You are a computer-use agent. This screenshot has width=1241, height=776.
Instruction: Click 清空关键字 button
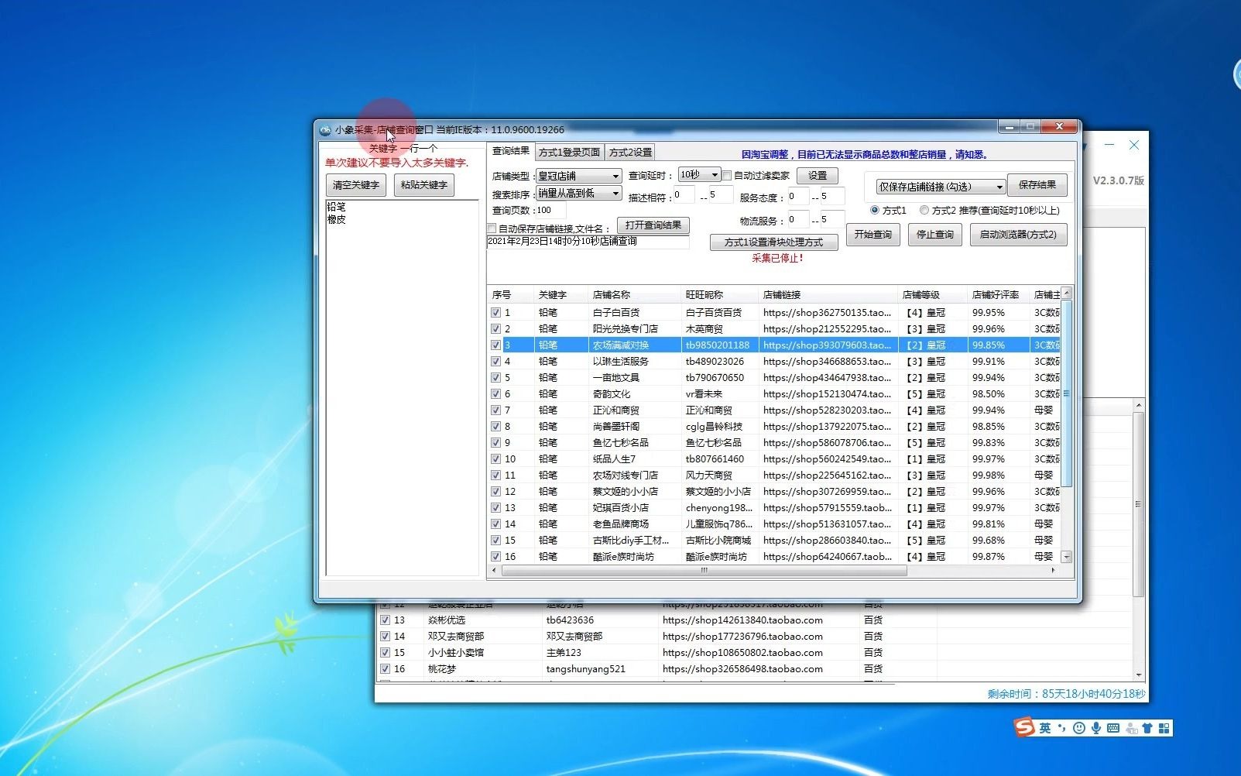(x=356, y=185)
